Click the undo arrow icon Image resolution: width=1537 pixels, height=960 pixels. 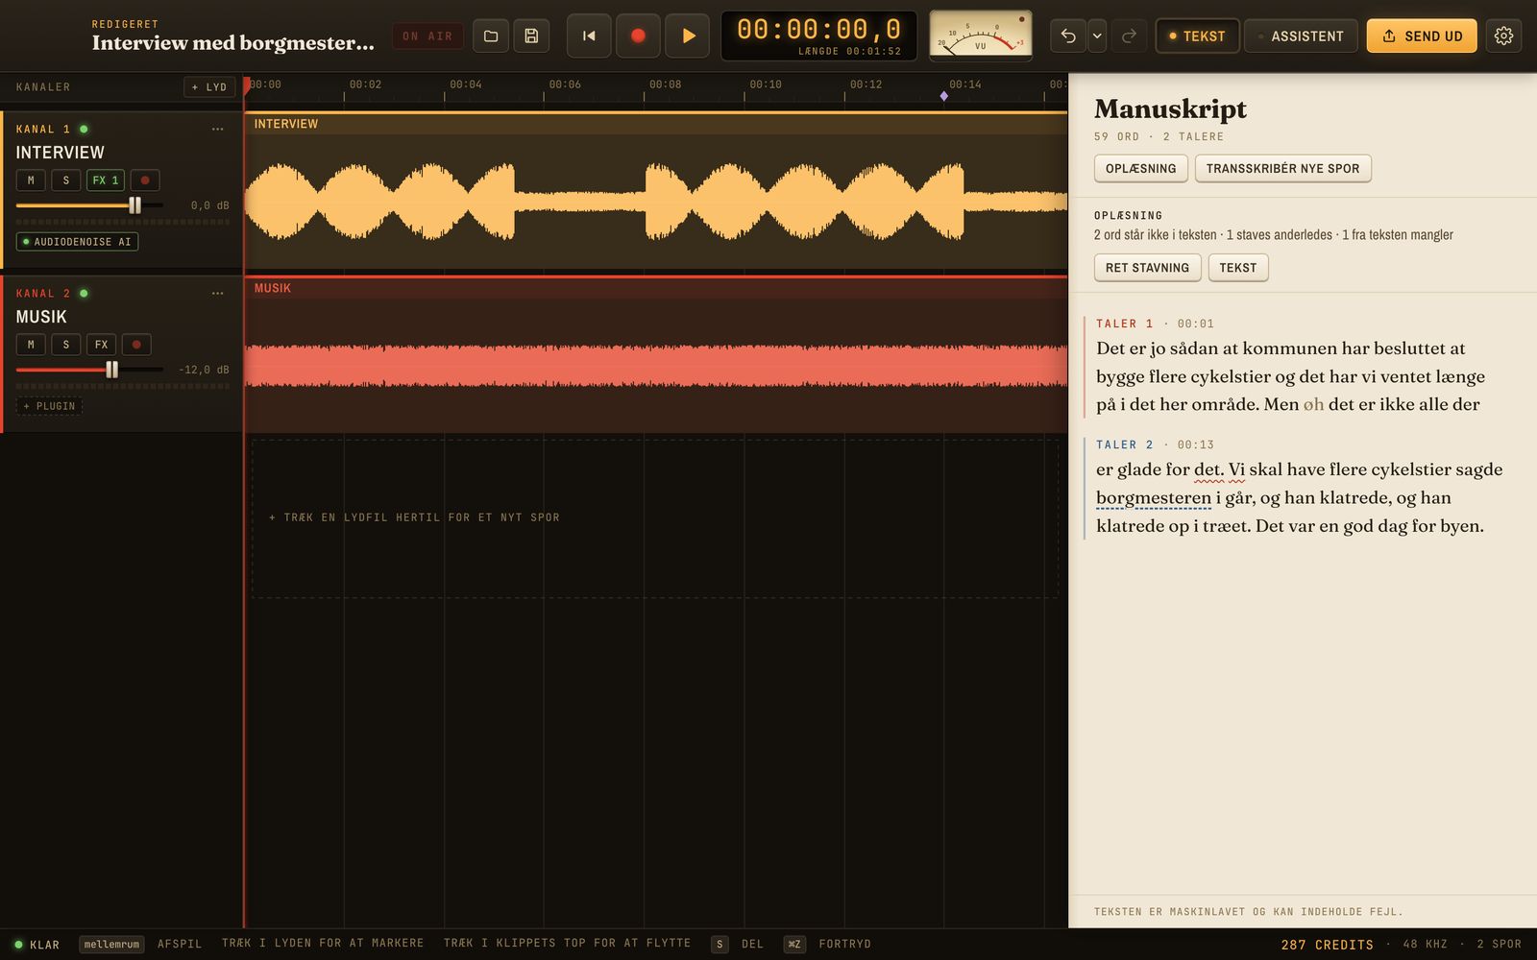point(1068,36)
